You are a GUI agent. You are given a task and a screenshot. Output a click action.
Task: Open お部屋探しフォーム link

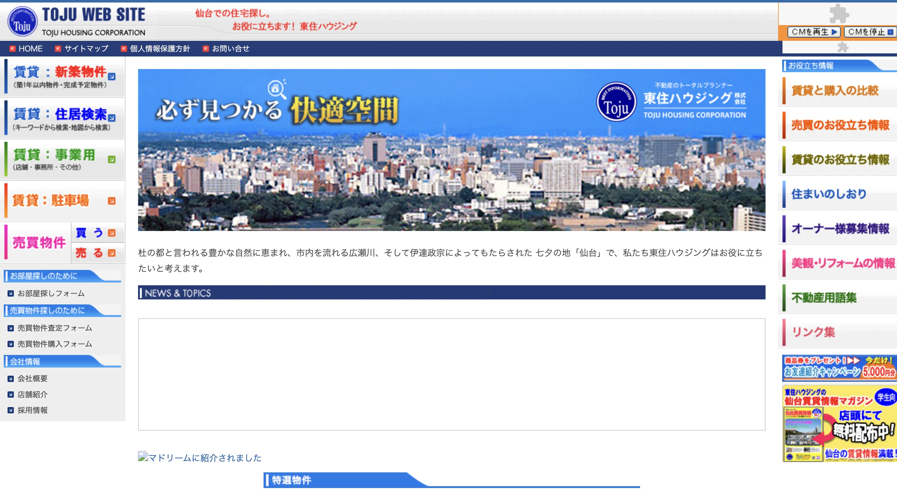pyautogui.click(x=51, y=294)
